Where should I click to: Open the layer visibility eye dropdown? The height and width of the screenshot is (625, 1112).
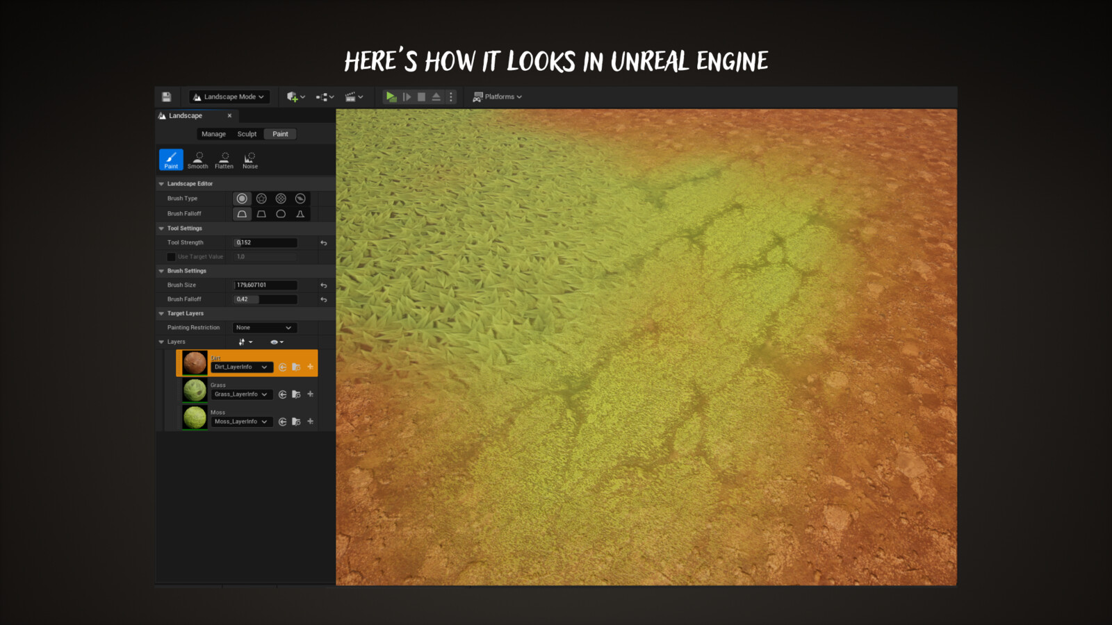(277, 342)
